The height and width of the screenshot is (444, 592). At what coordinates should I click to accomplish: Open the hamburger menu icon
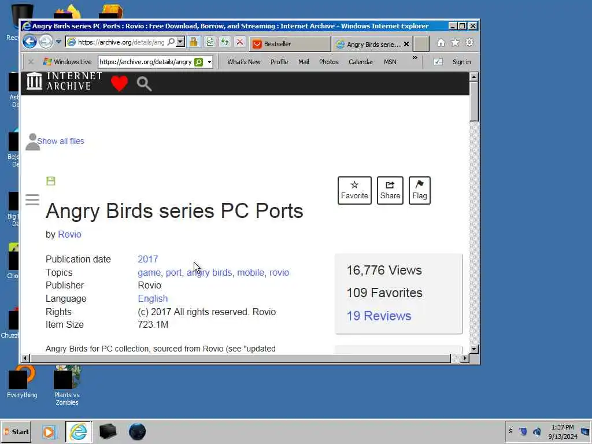click(32, 199)
